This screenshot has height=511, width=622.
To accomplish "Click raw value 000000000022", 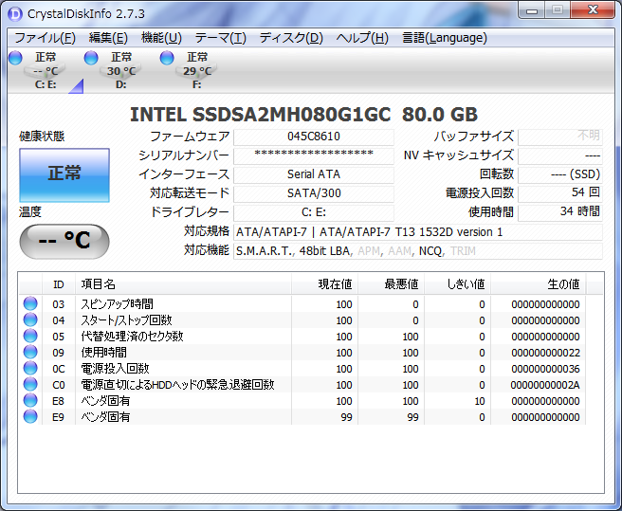I will pos(545,353).
